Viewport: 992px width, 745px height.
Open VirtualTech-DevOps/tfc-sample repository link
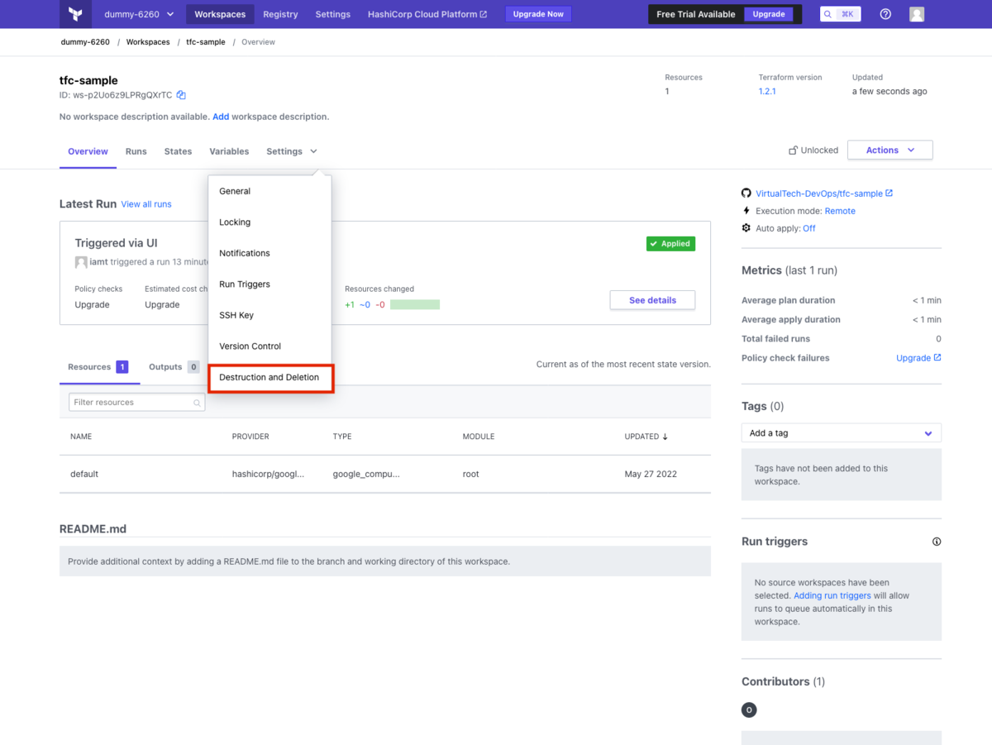[x=824, y=193]
